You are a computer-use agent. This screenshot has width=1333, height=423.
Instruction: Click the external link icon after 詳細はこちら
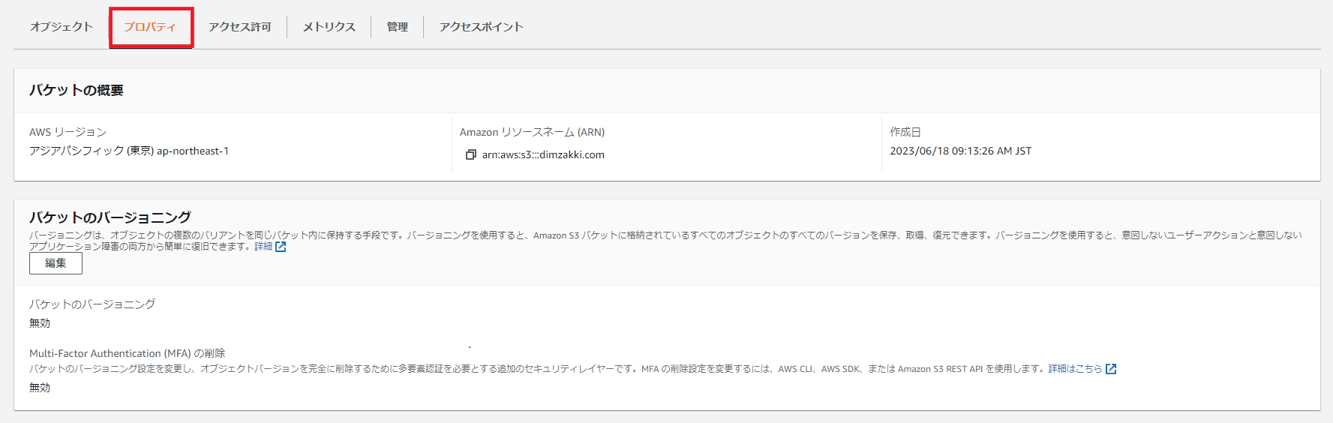coord(1111,369)
